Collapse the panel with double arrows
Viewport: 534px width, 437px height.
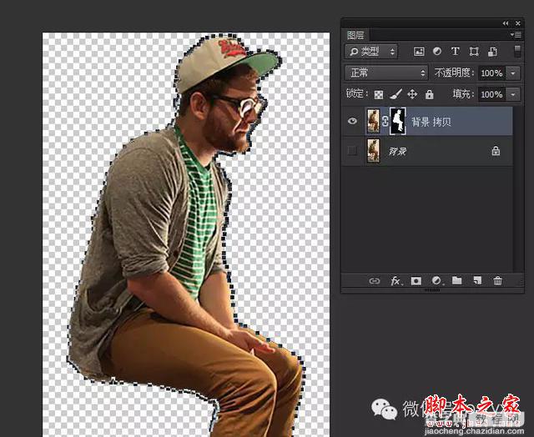506,23
